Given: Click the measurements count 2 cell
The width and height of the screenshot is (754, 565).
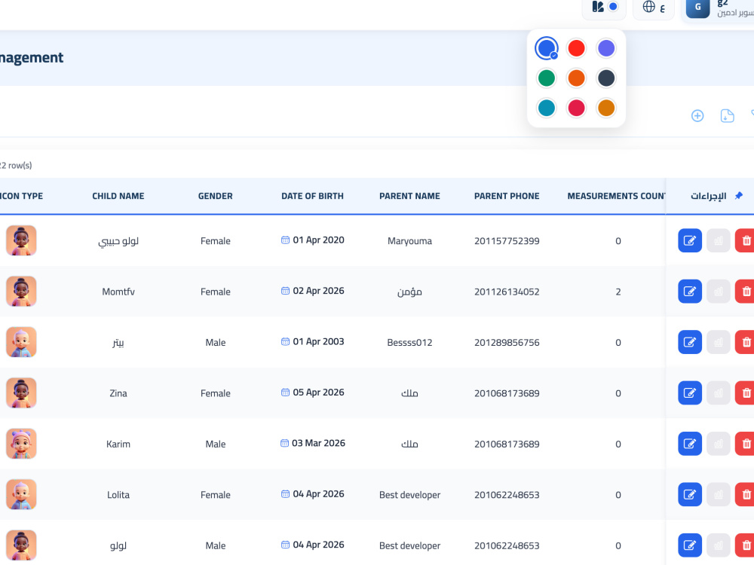Looking at the screenshot, I should [618, 292].
